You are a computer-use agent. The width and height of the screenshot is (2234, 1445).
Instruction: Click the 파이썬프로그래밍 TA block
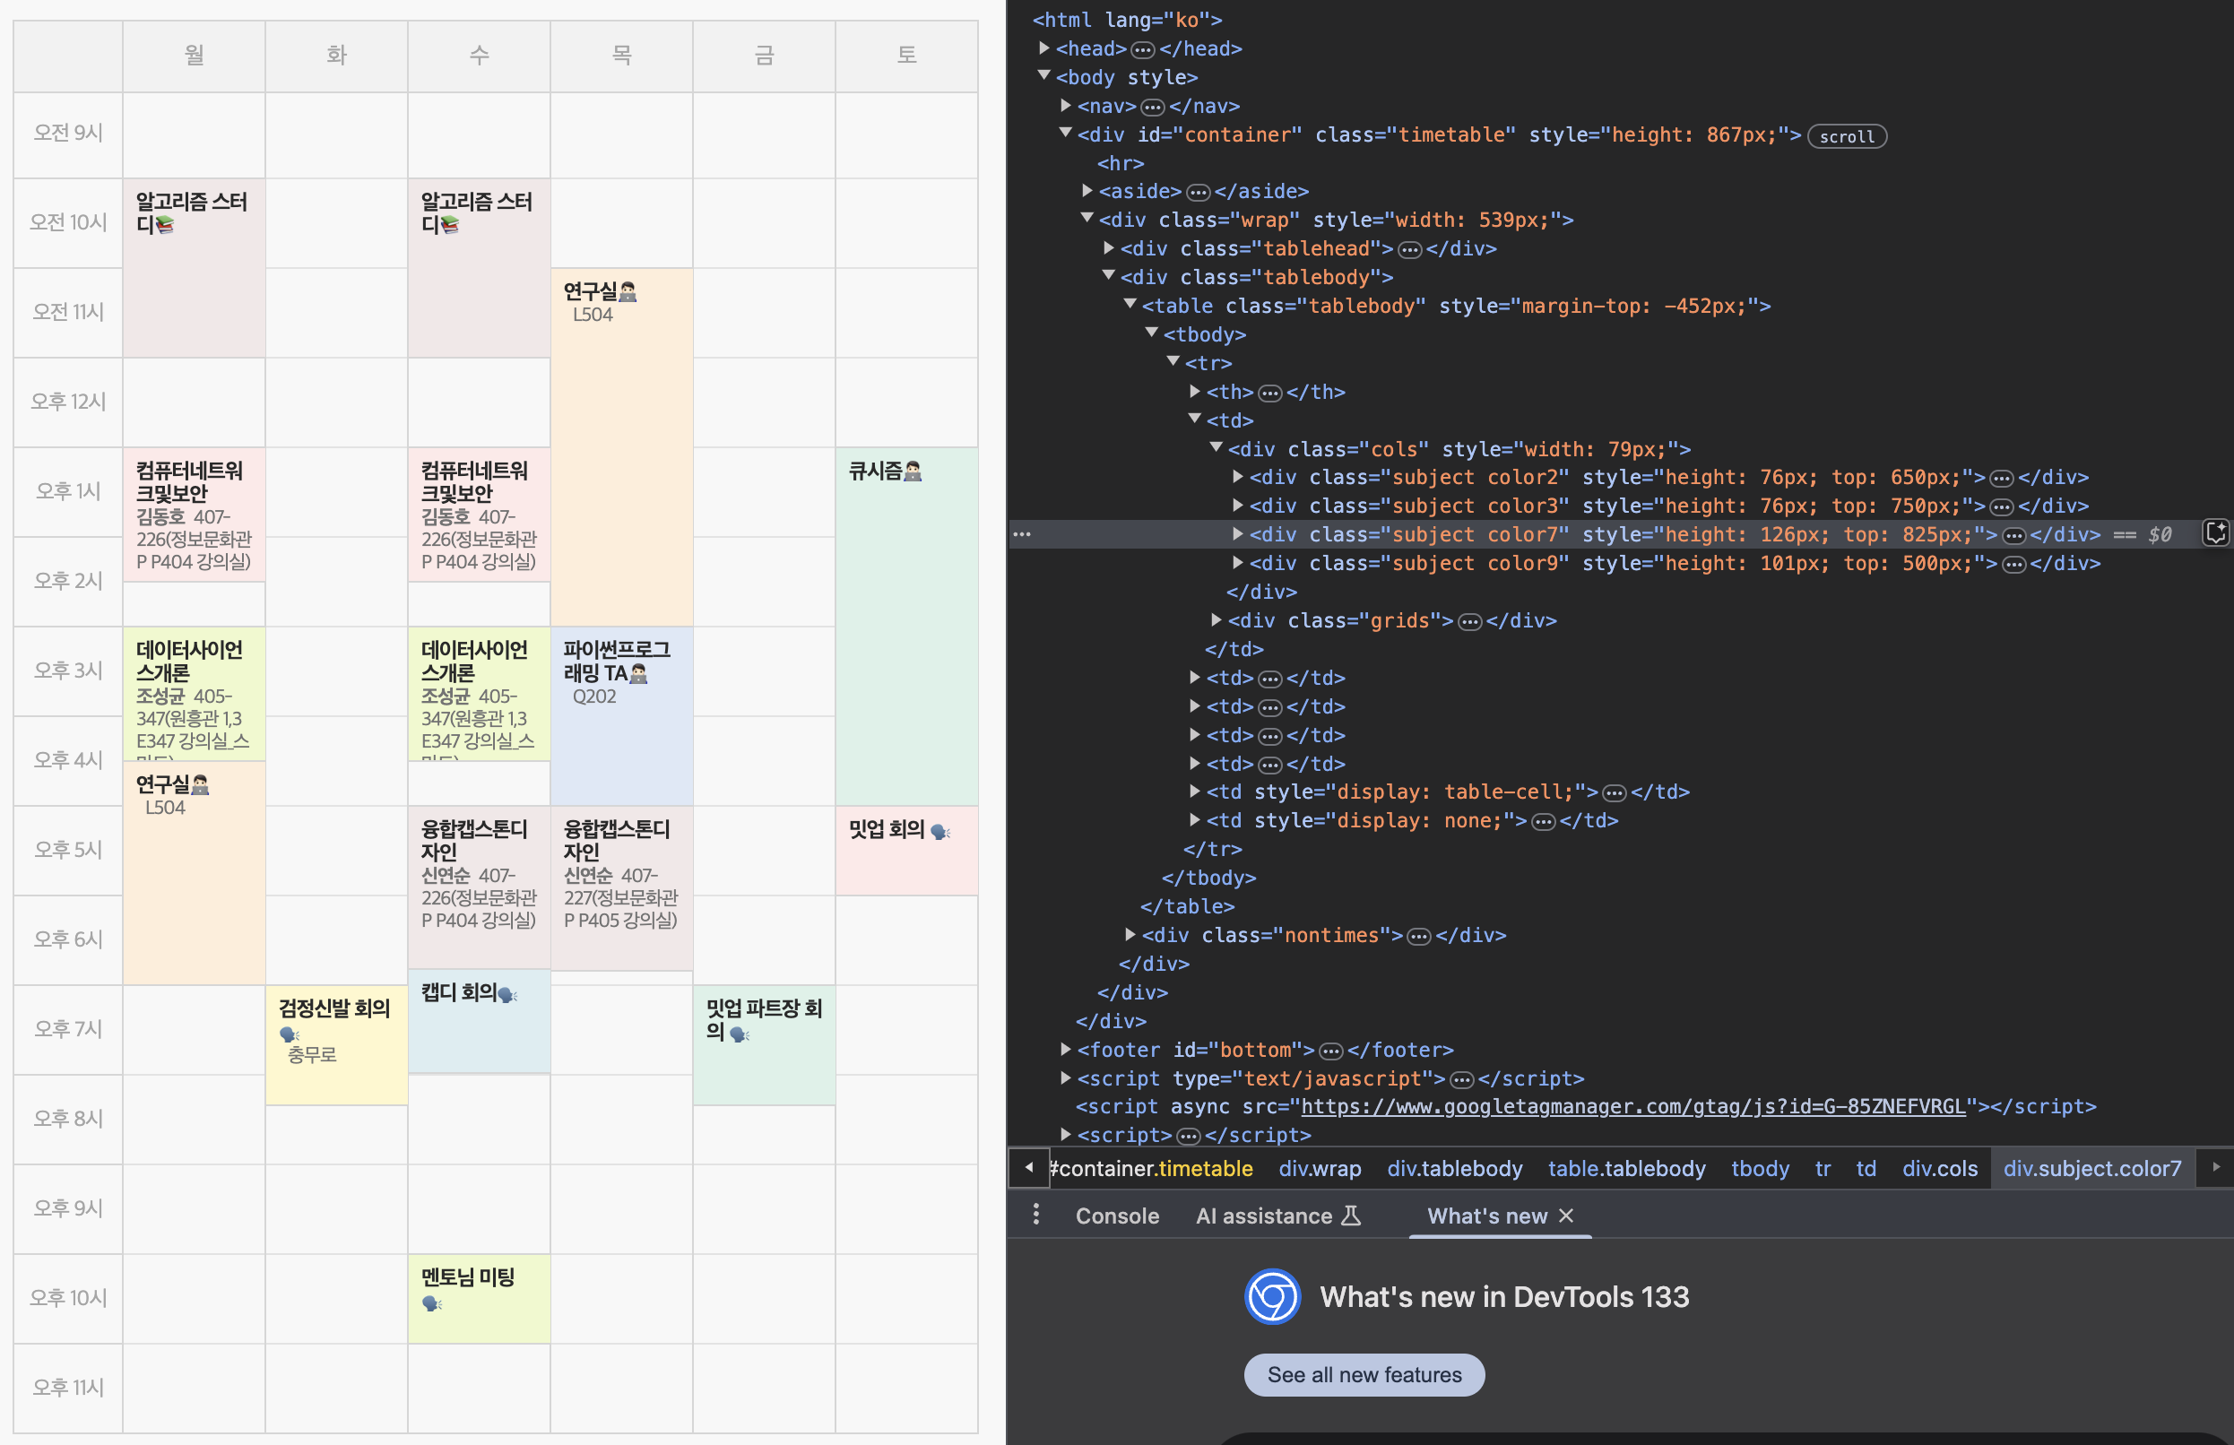tap(621, 716)
